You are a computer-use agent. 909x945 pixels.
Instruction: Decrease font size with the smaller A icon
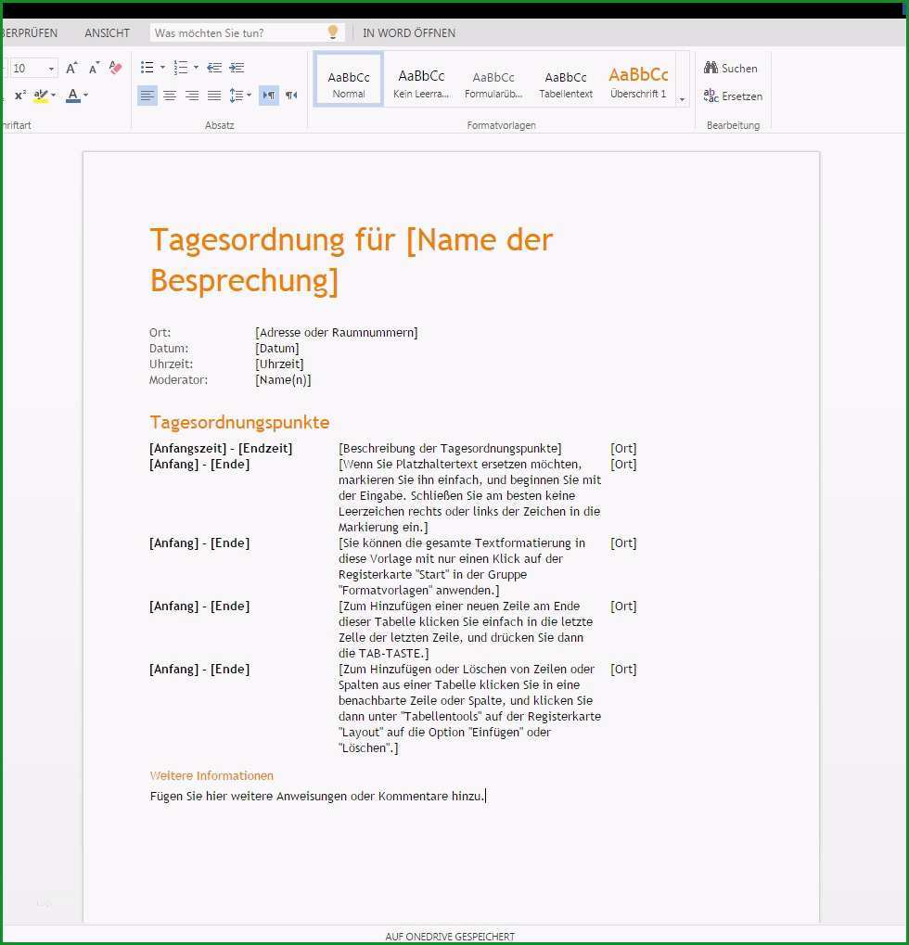coord(94,68)
